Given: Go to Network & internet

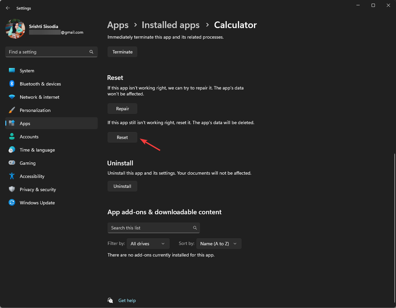Looking at the screenshot, I should 51,97.
